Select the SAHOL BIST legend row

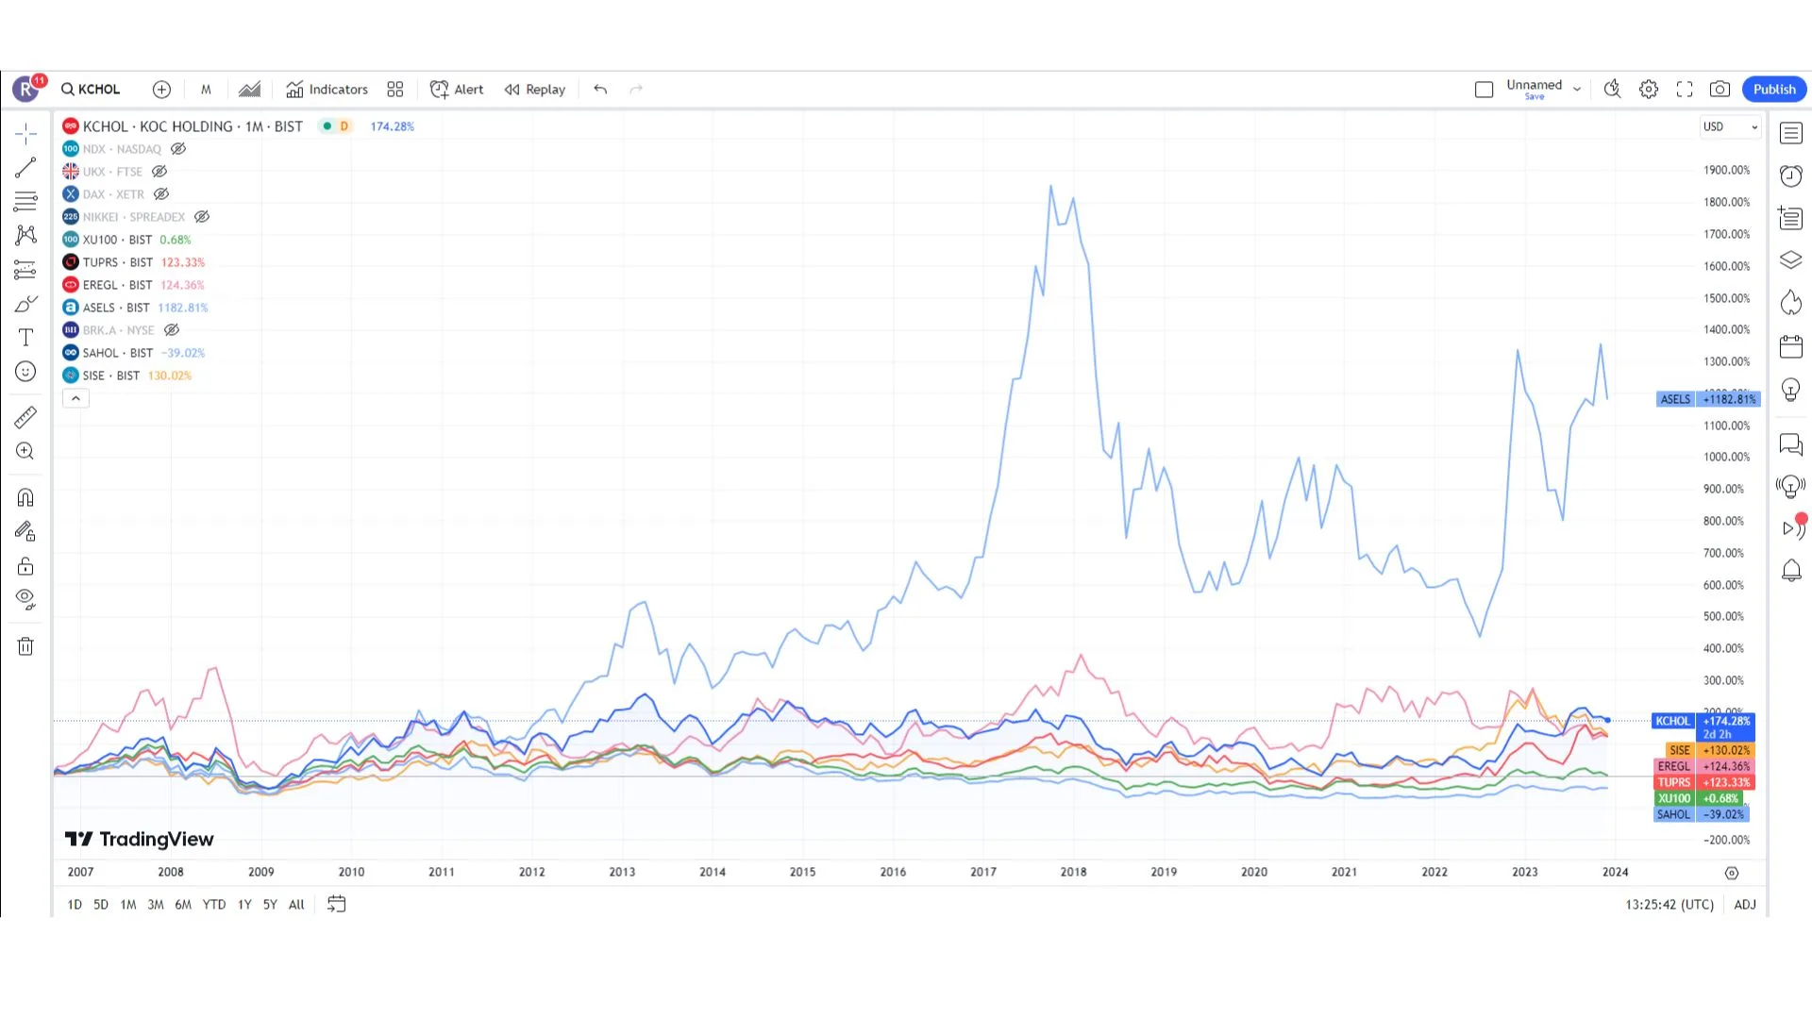(133, 353)
